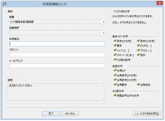Click the チェックが付いている文字は入力できます。 text
The width and height of the screenshot is (165, 121).
click(132, 16)
